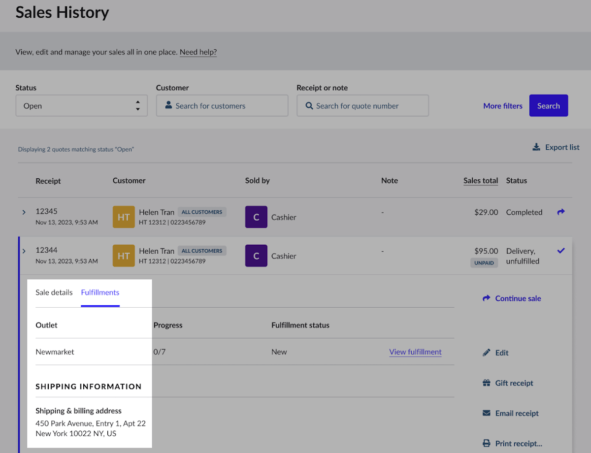Viewport: 591px width, 453px height.
Task: Click the Export list download icon
Action: [536, 147]
